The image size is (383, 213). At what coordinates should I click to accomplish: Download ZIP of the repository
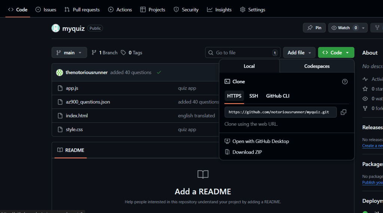click(247, 152)
